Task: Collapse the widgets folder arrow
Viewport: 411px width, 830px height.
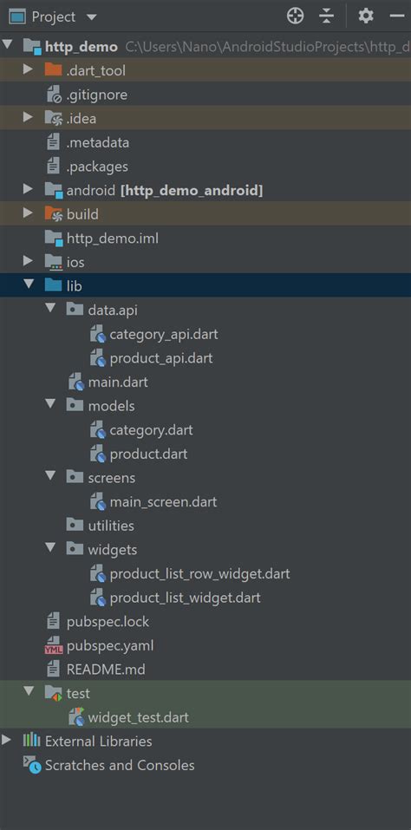Action: [x=50, y=548]
